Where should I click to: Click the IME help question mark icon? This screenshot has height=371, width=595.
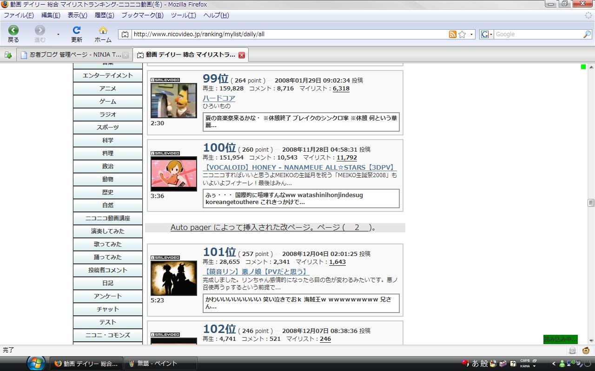point(513,364)
